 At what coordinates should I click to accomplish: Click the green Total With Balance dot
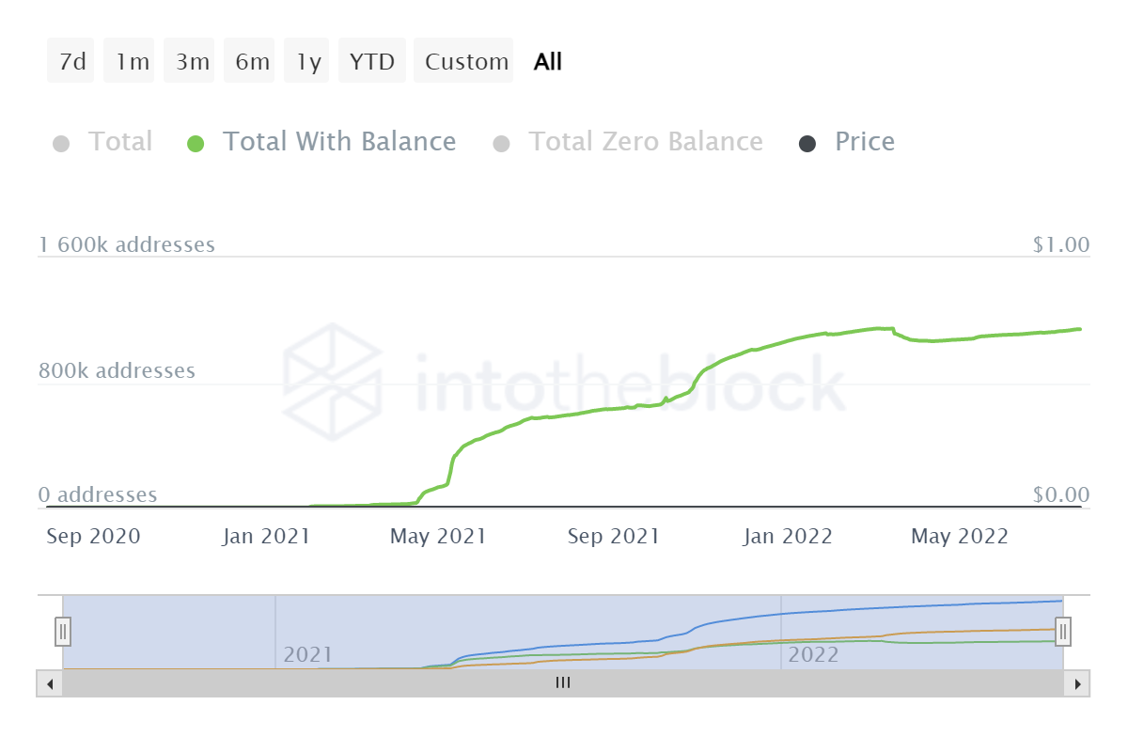pyautogui.click(x=196, y=144)
